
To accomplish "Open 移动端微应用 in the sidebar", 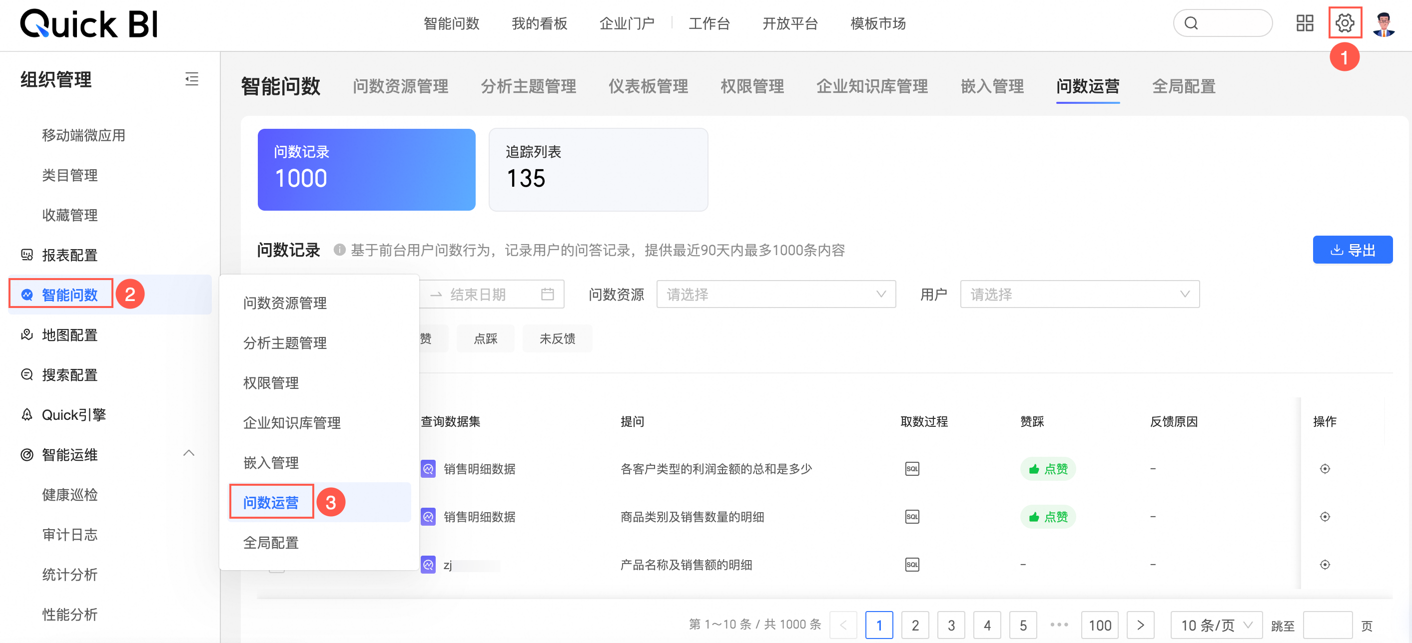I will 83,135.
